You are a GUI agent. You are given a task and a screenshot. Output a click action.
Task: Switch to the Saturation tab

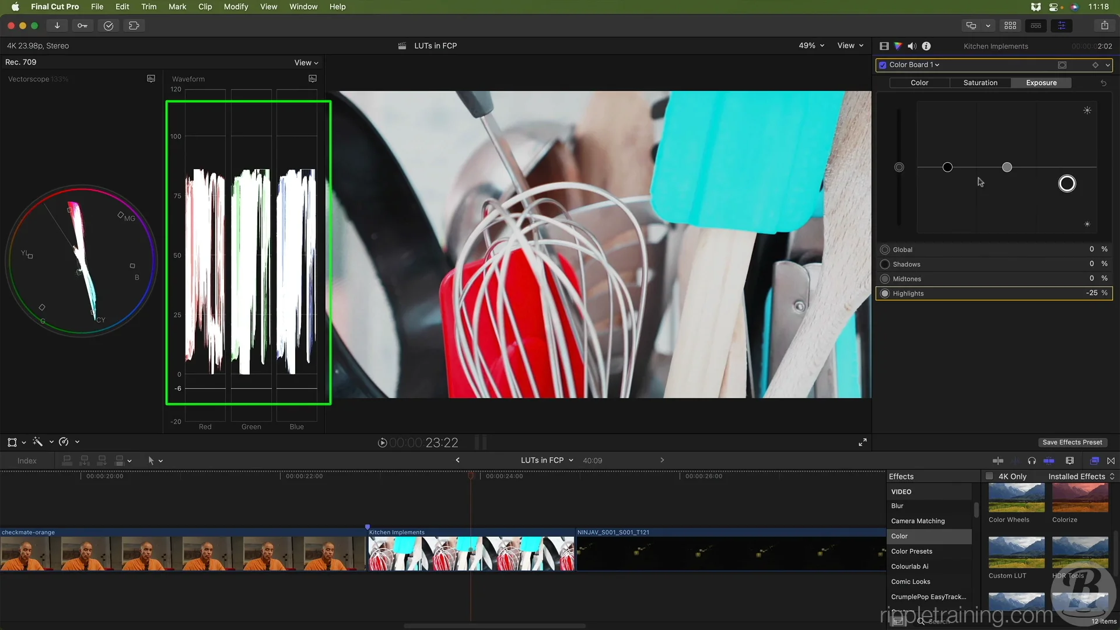pyautogui.click(x=980, y=83)
